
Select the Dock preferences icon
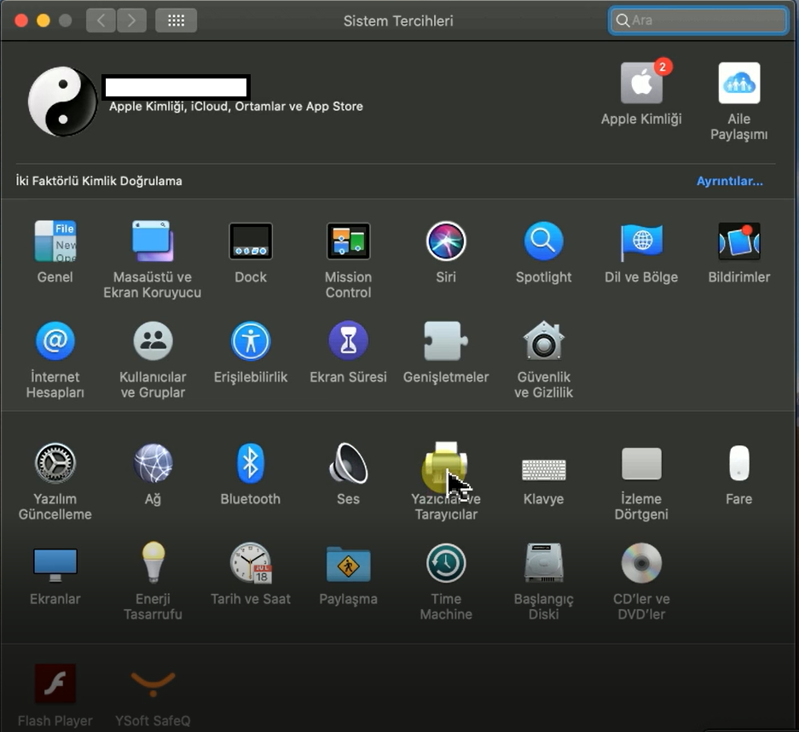[251, 242]
